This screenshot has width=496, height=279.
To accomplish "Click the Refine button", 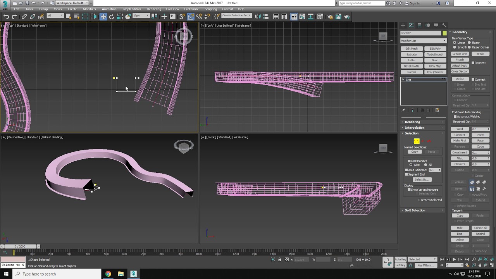I will pyautogui.click(x=460, y=79).
